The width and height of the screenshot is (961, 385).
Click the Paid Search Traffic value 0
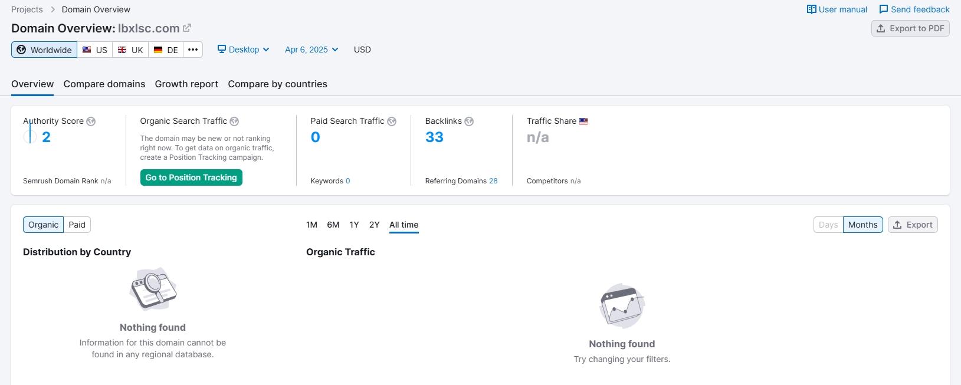(316, 137)
